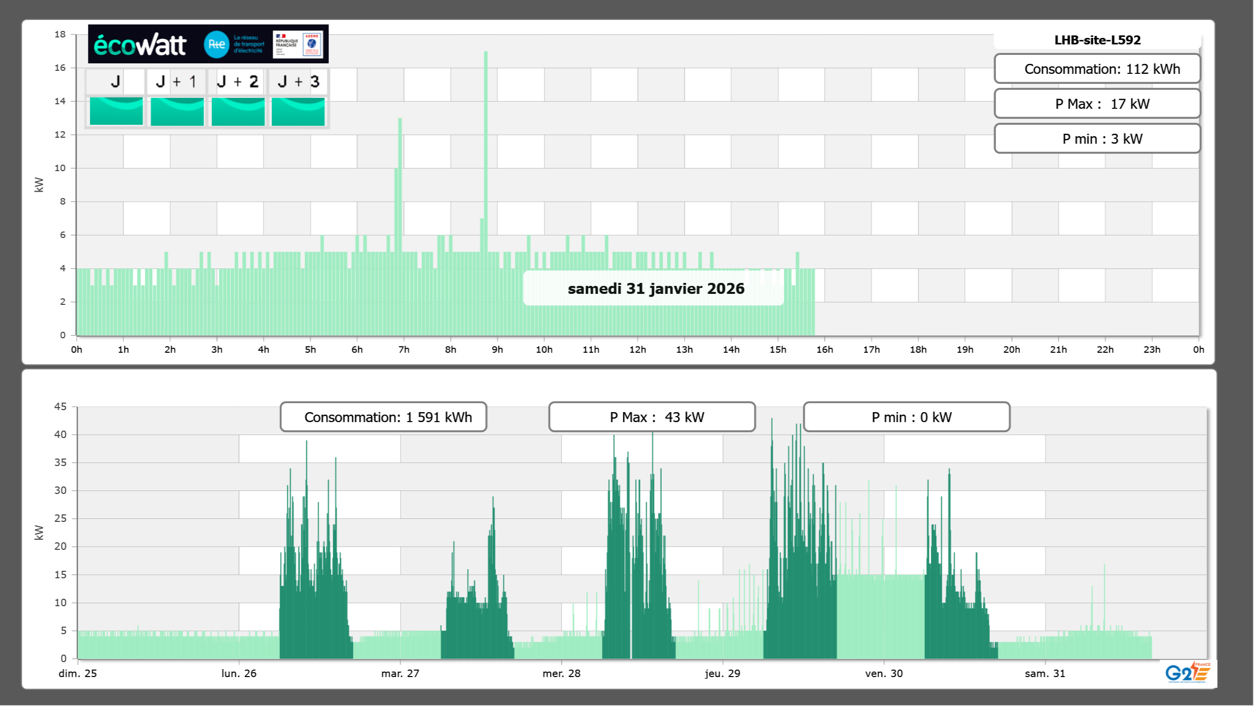Click the écoWatt logo
Viewport: 1254px width, 706px height.
click(x=140, y=45)
